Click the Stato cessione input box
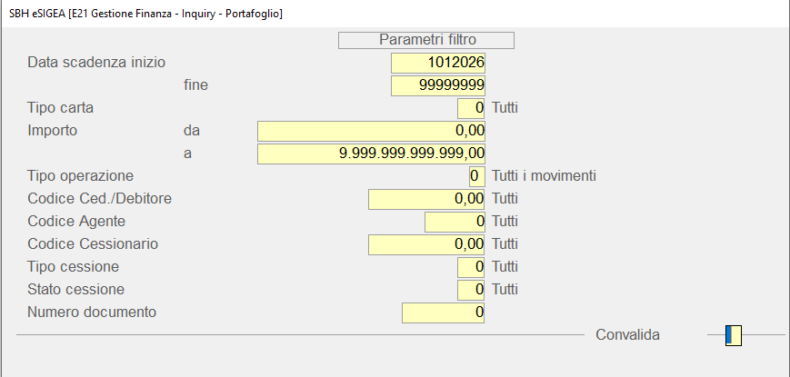The width and height of the screenshot is (790, 377). click(472, 290)
